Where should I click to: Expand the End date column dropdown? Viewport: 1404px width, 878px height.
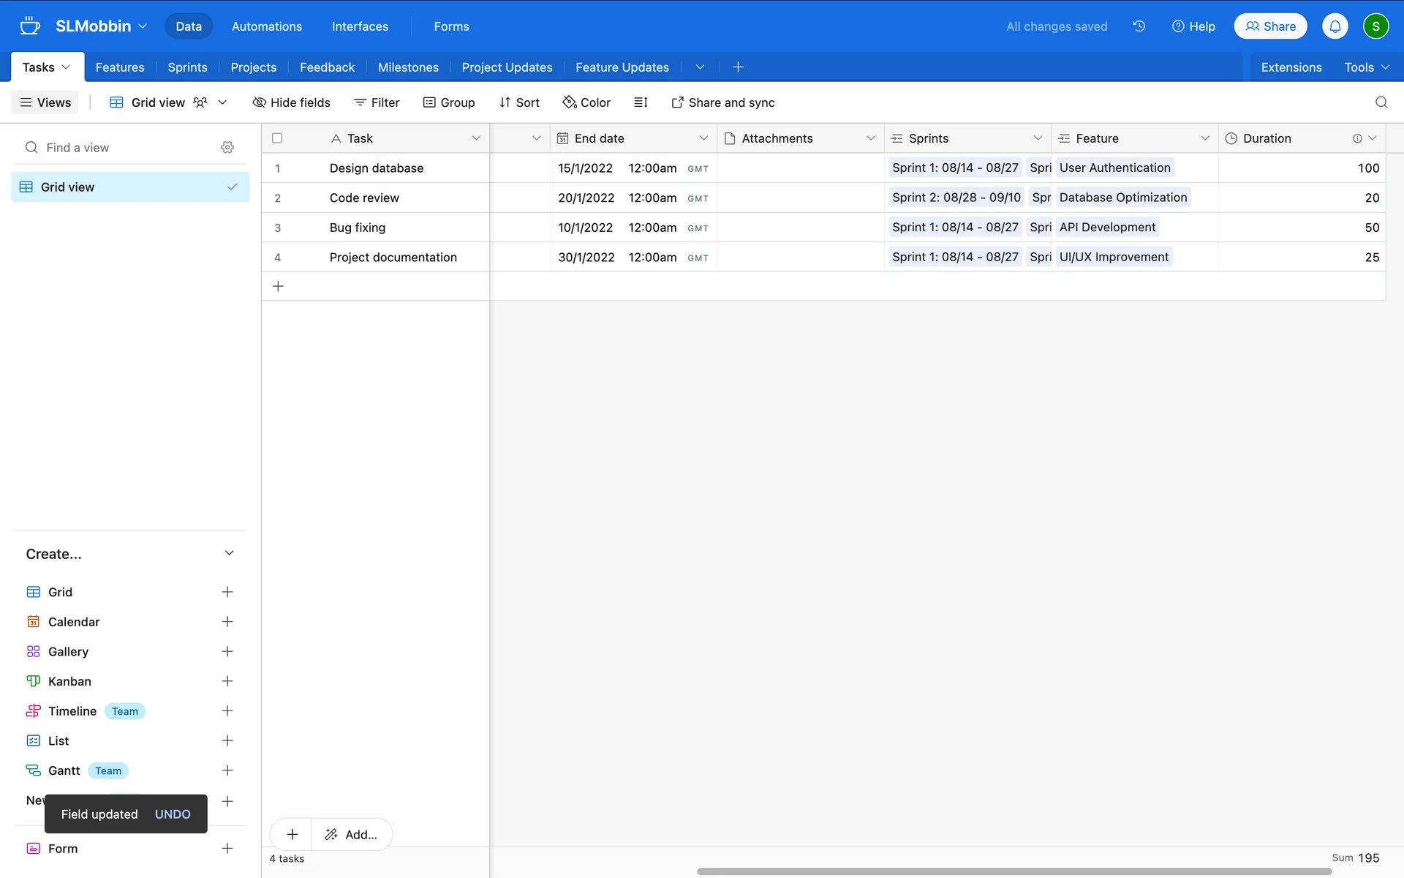pos(703,138)
